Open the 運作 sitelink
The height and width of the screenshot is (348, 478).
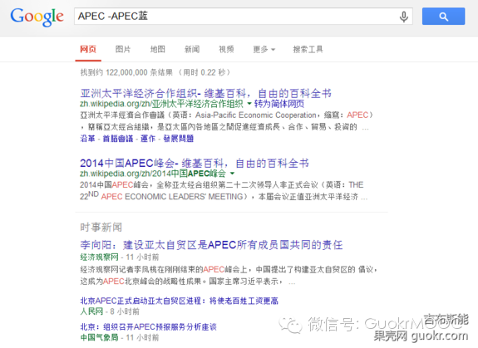click(148, 139)
